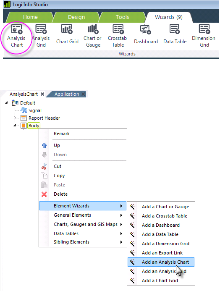The height and width of the screenshot is (291, 220).
Task: Select Cut from the context menu
Action: 83,166
